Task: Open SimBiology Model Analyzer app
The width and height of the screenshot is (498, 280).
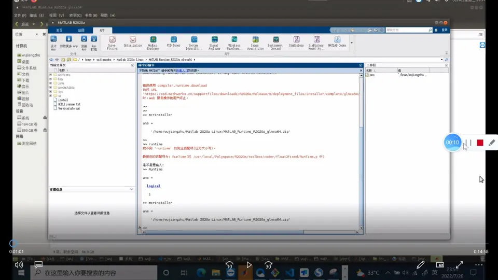Action: 316,43
